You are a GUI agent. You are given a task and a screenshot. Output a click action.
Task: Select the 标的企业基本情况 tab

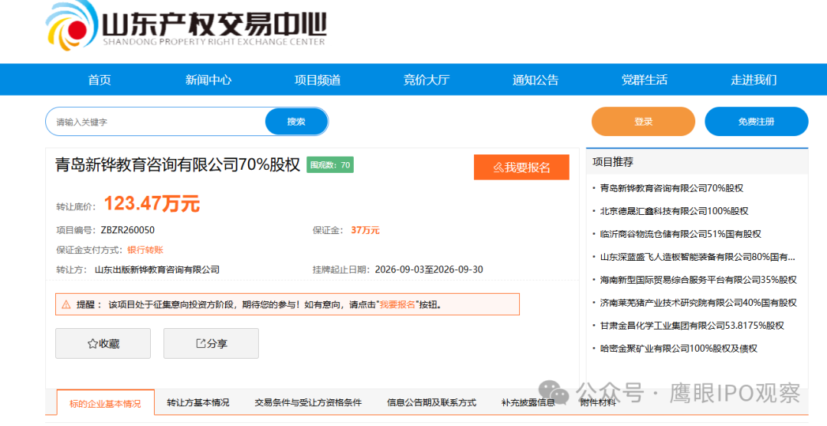pyautogui.click(x=106, y=403)
